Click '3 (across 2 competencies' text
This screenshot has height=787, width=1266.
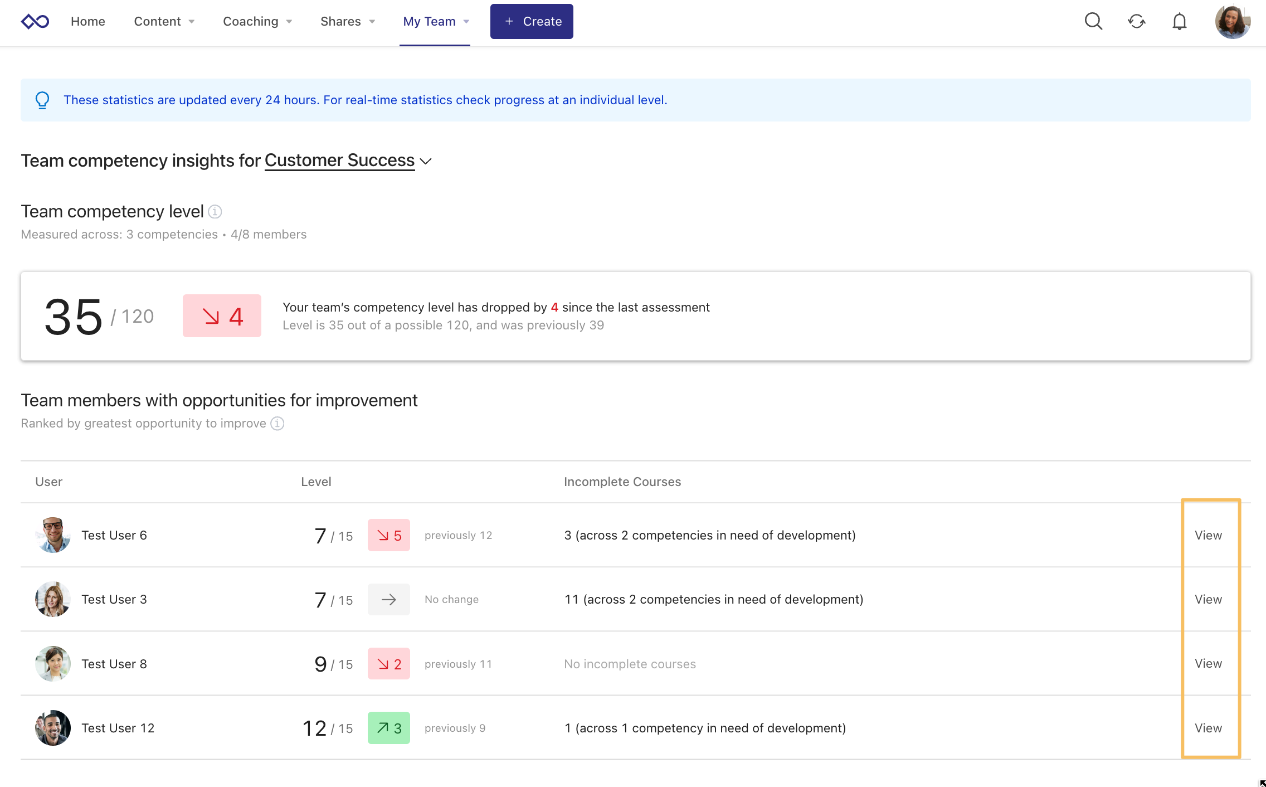(710, 535)
